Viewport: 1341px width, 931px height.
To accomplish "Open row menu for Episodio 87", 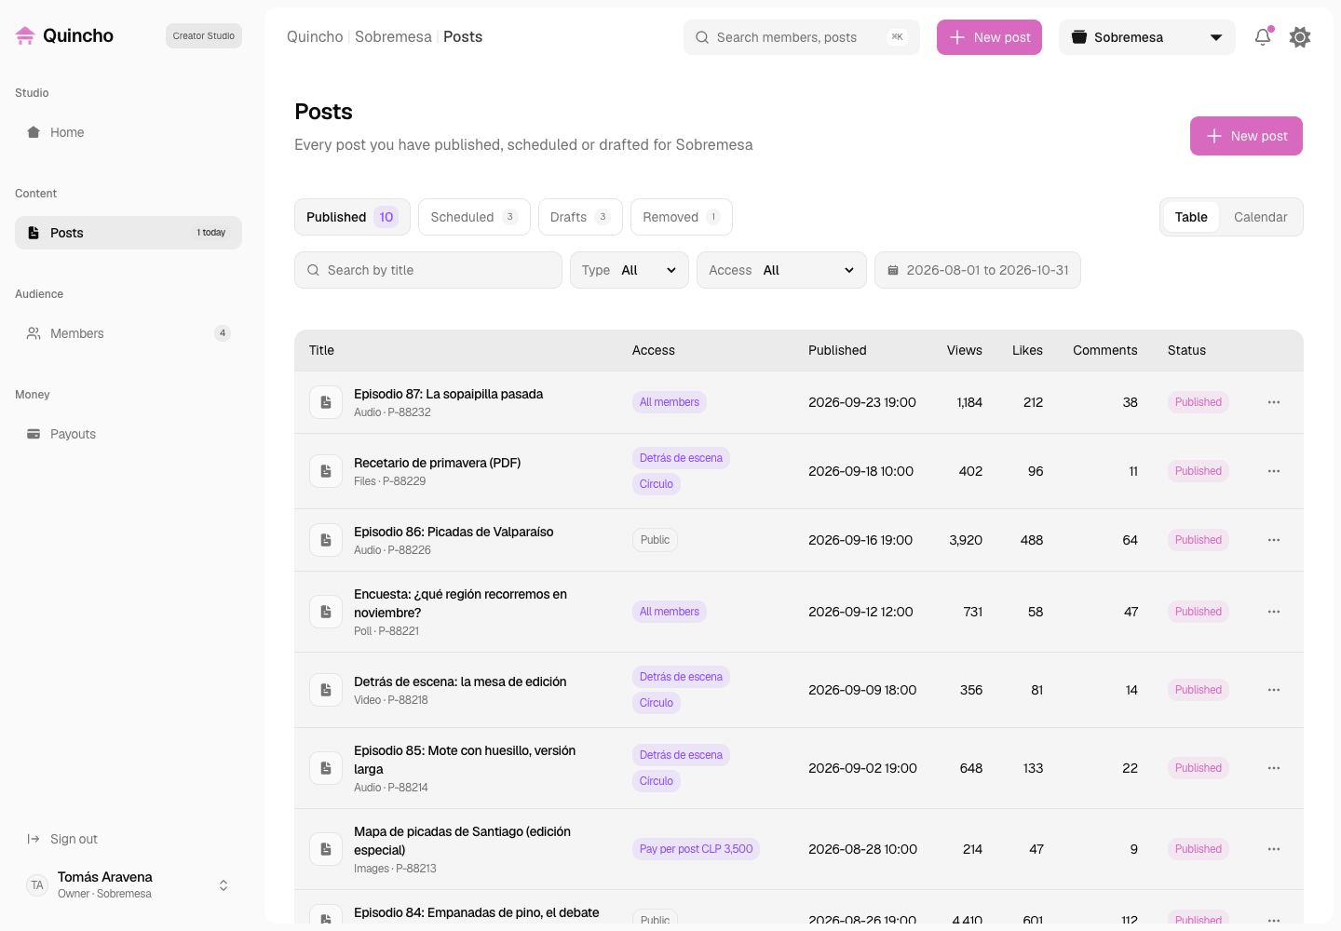I will [1274, 402].
